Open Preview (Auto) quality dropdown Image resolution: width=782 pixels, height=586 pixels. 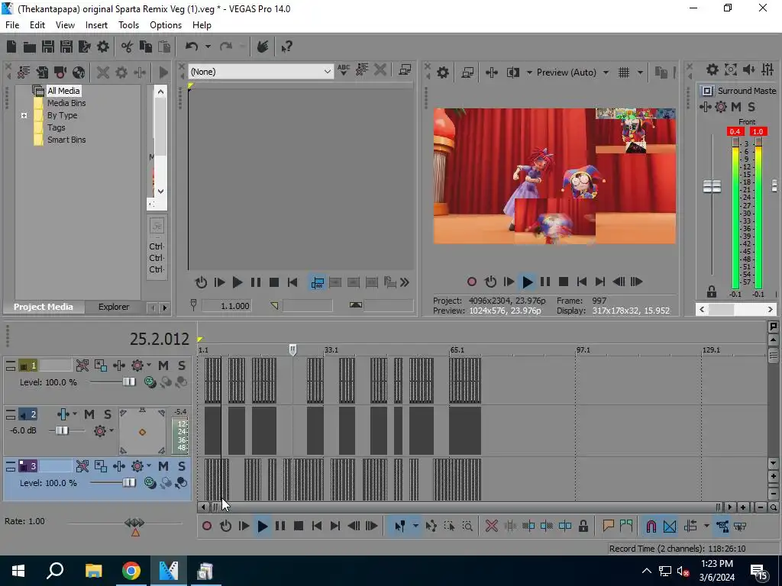606,72
